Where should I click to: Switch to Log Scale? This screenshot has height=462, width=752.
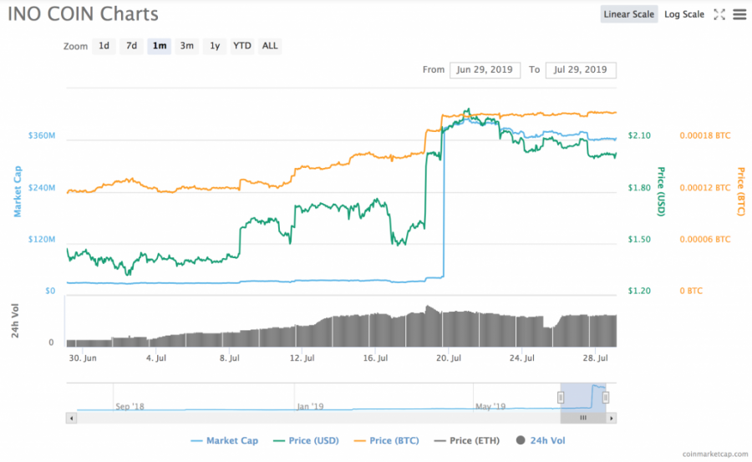(x=683, y=14)
